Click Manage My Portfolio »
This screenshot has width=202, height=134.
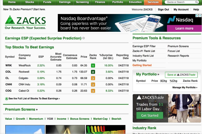pos(185,87)
